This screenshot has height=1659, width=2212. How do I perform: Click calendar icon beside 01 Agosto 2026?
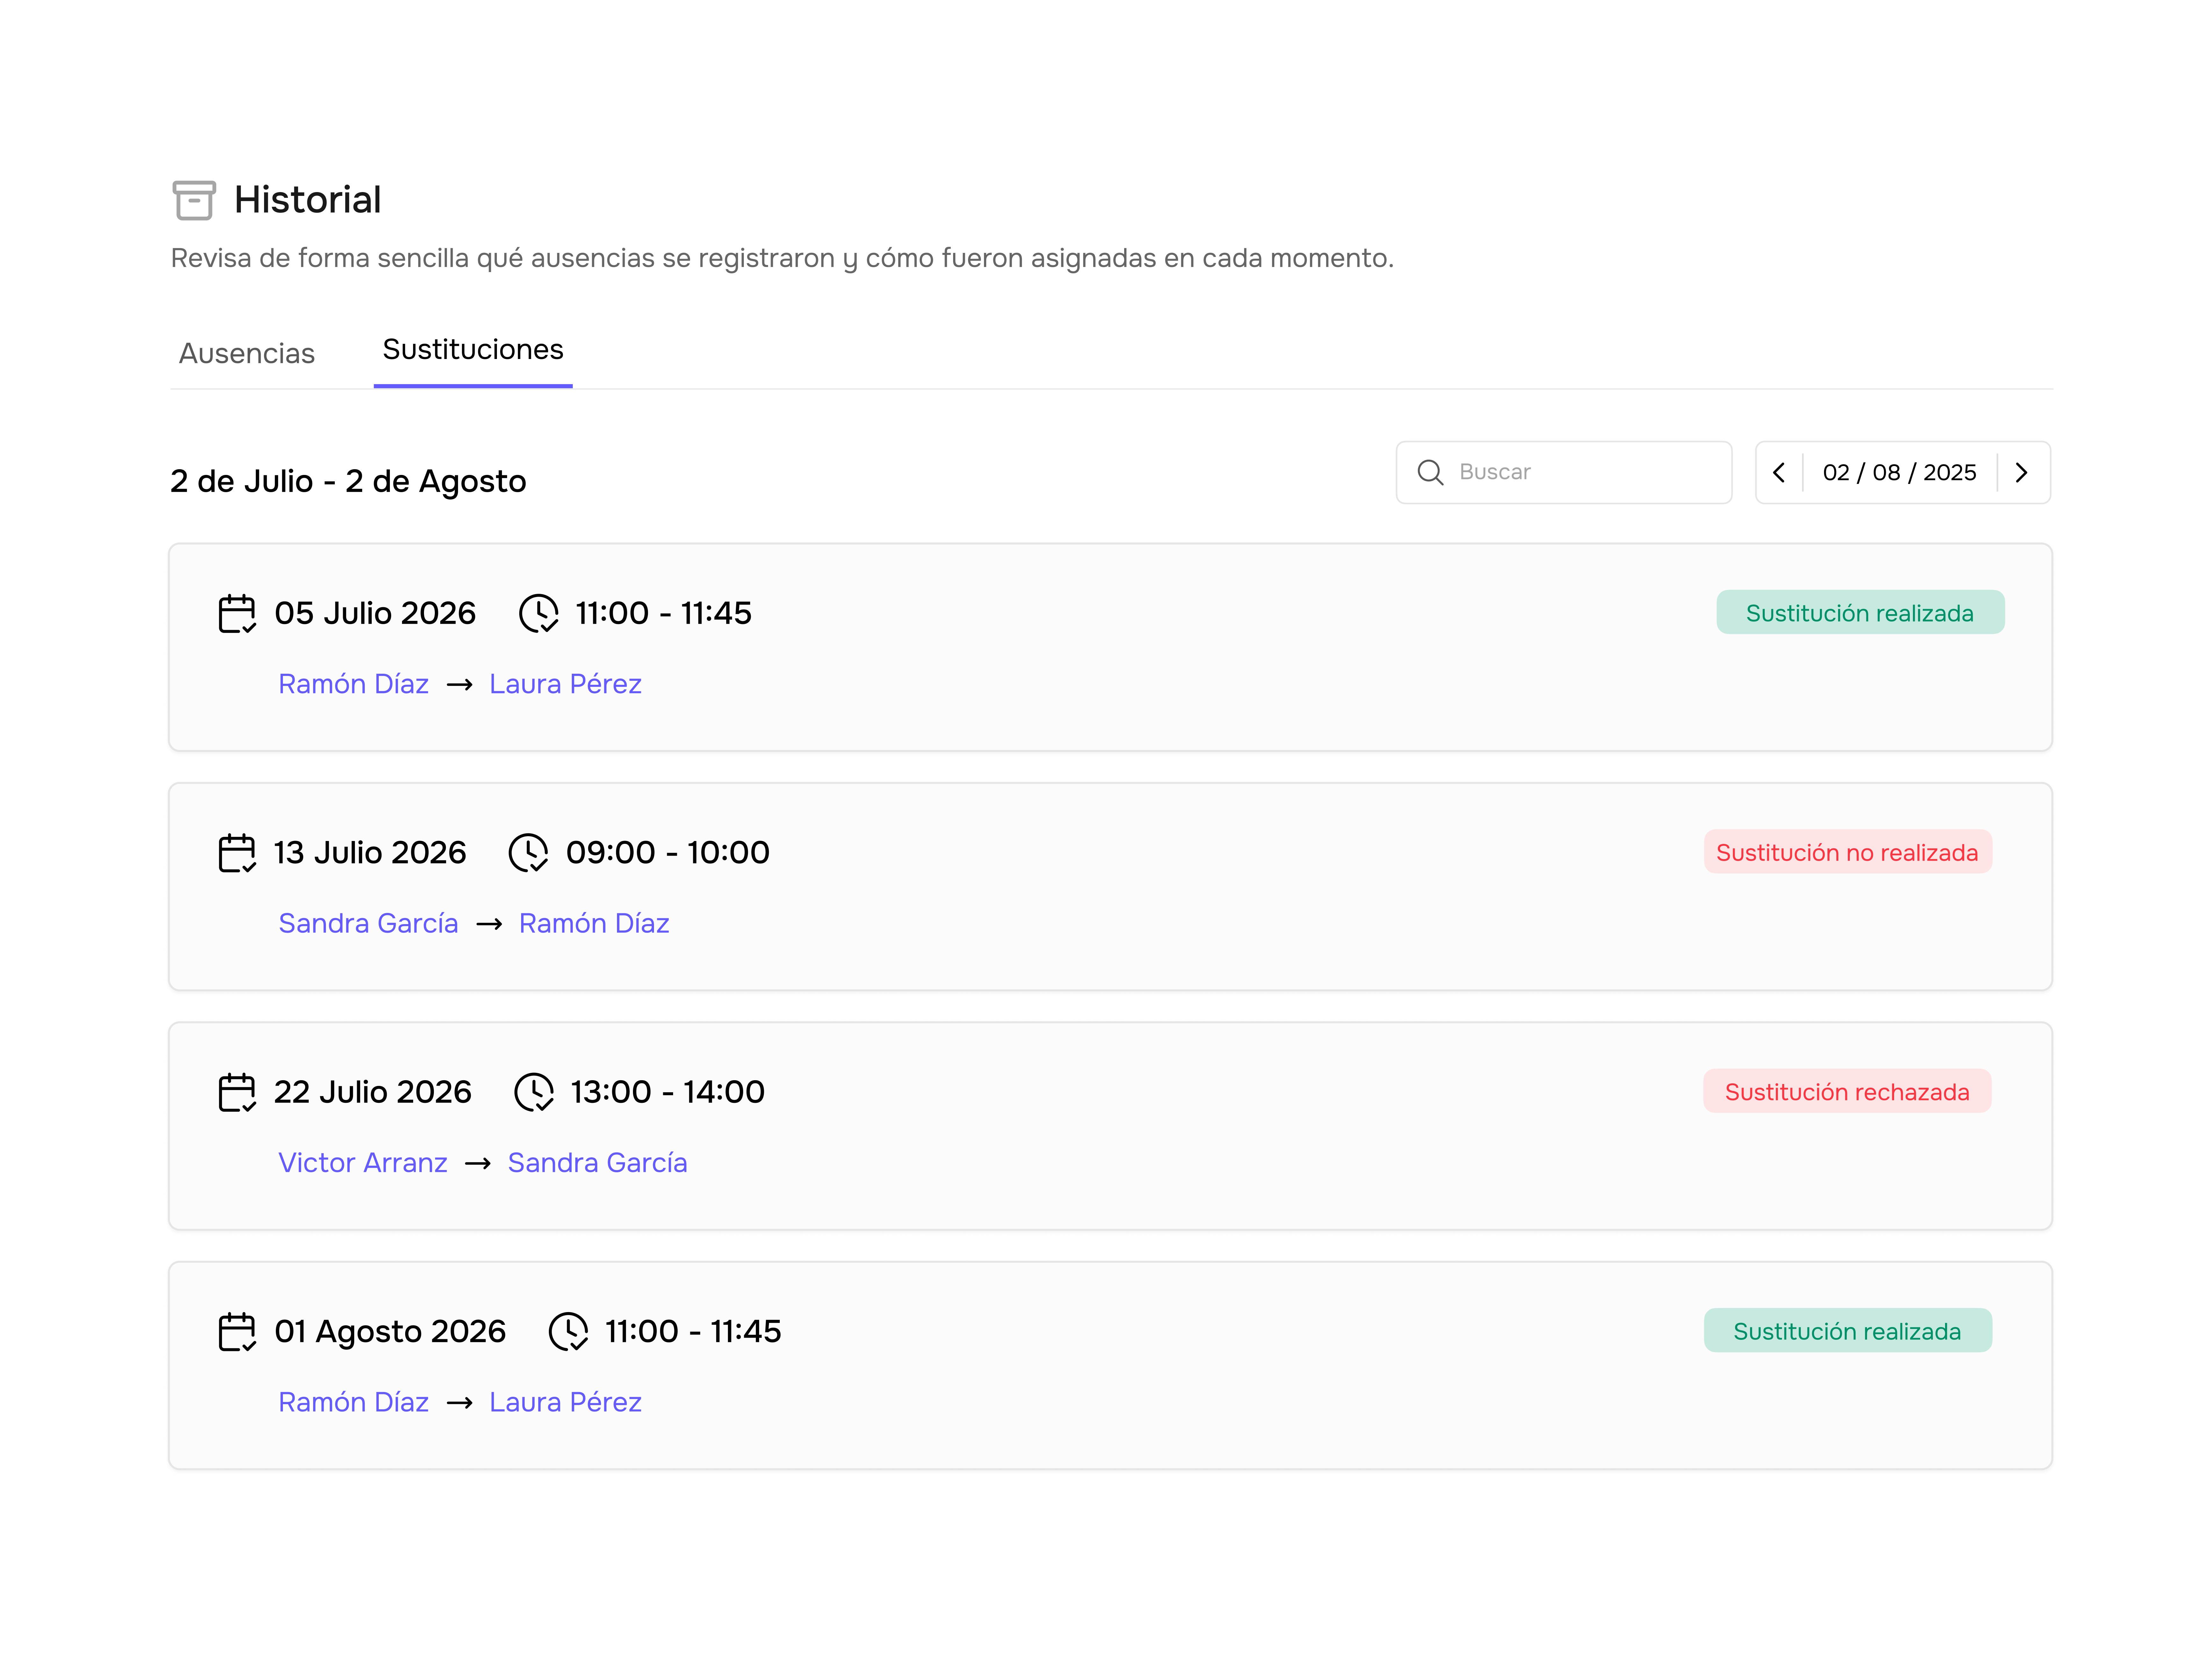tap(237, 1331)
